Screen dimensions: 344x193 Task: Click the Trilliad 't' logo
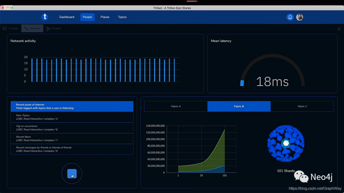click(x=45, y=17)
